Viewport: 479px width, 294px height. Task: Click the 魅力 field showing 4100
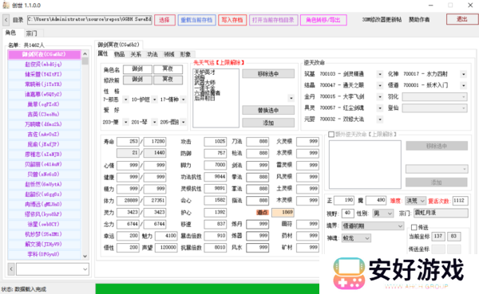[x=166, y=236]
